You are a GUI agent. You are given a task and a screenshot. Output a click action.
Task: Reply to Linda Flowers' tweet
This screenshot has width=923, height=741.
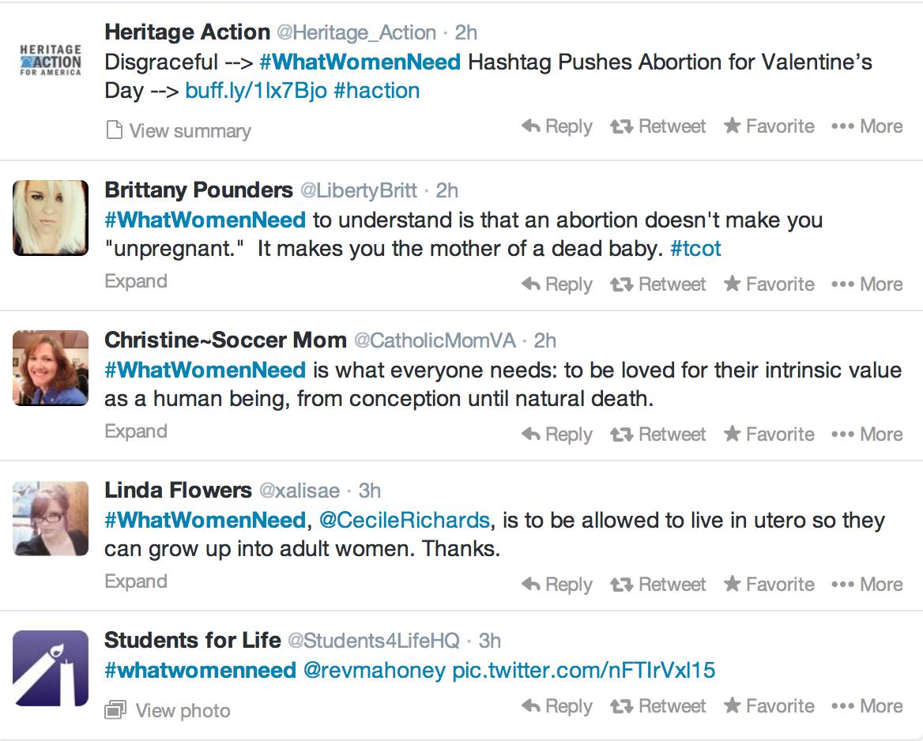coord(557,585)
